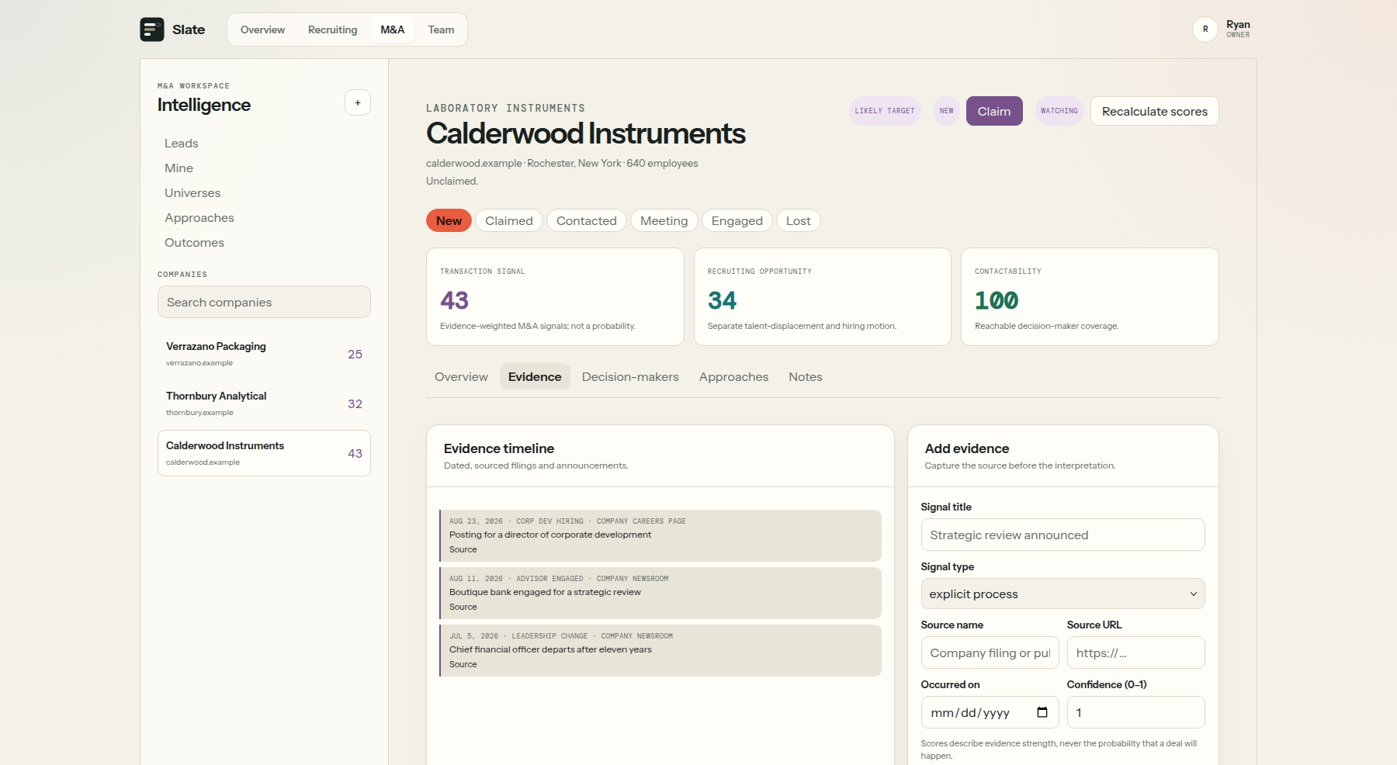Focus the Search companies field
Screen dimensions: 1397x765
point(264,302)
